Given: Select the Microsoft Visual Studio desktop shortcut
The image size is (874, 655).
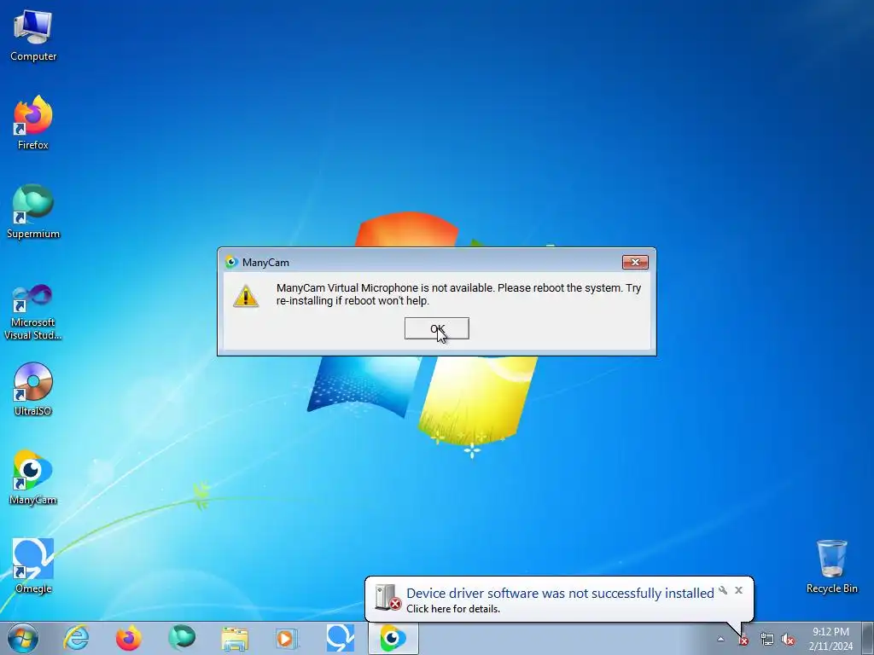Looking at the screenshot, I should [33, 312].
